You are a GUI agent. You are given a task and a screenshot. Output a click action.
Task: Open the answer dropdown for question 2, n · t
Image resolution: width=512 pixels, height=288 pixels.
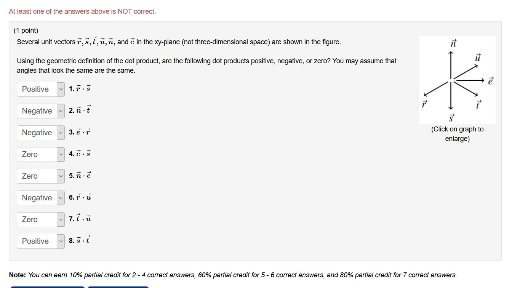click(40, 111)
